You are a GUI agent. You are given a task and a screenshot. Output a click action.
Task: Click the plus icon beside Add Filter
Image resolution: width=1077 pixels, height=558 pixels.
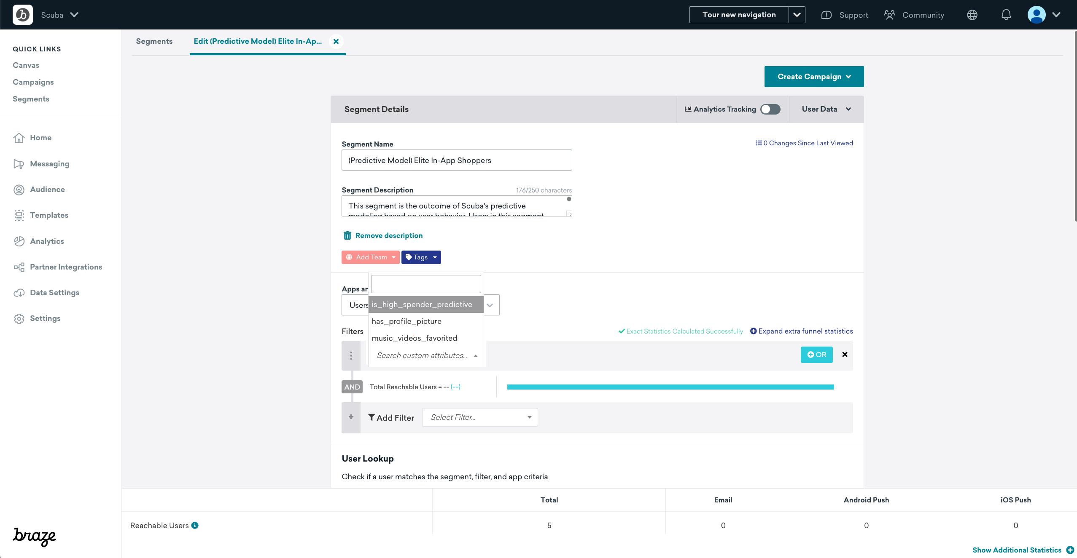(351, 417)
